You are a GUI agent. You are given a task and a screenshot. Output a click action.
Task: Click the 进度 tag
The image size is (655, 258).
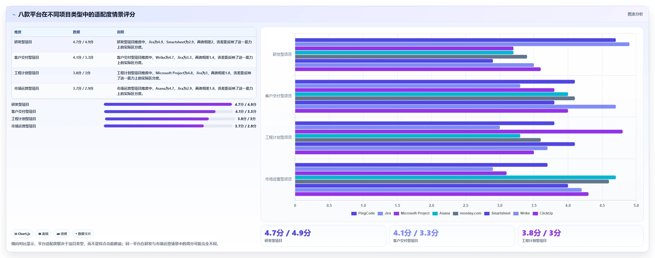[x=62, y=234]
